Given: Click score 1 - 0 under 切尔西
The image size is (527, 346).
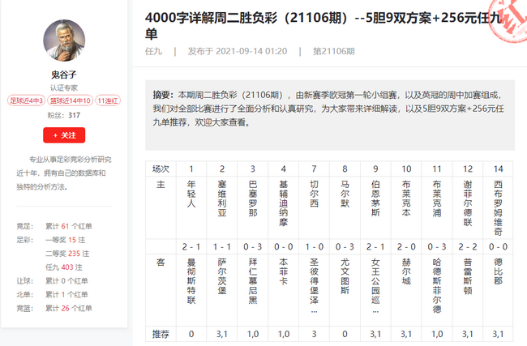Looking at the screenshot, I should [314, 247].
